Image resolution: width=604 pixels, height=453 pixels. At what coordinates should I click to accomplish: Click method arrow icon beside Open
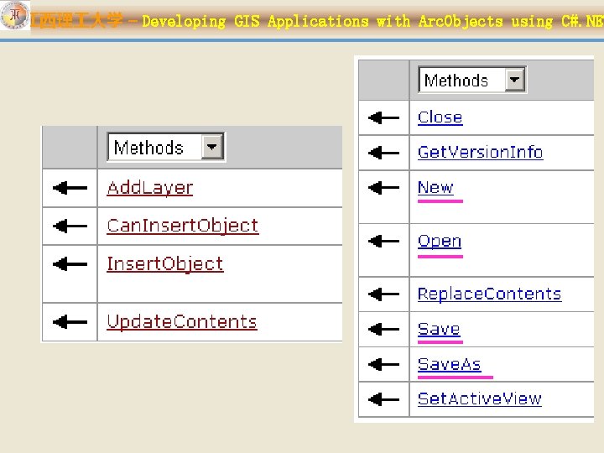[383, 241]
